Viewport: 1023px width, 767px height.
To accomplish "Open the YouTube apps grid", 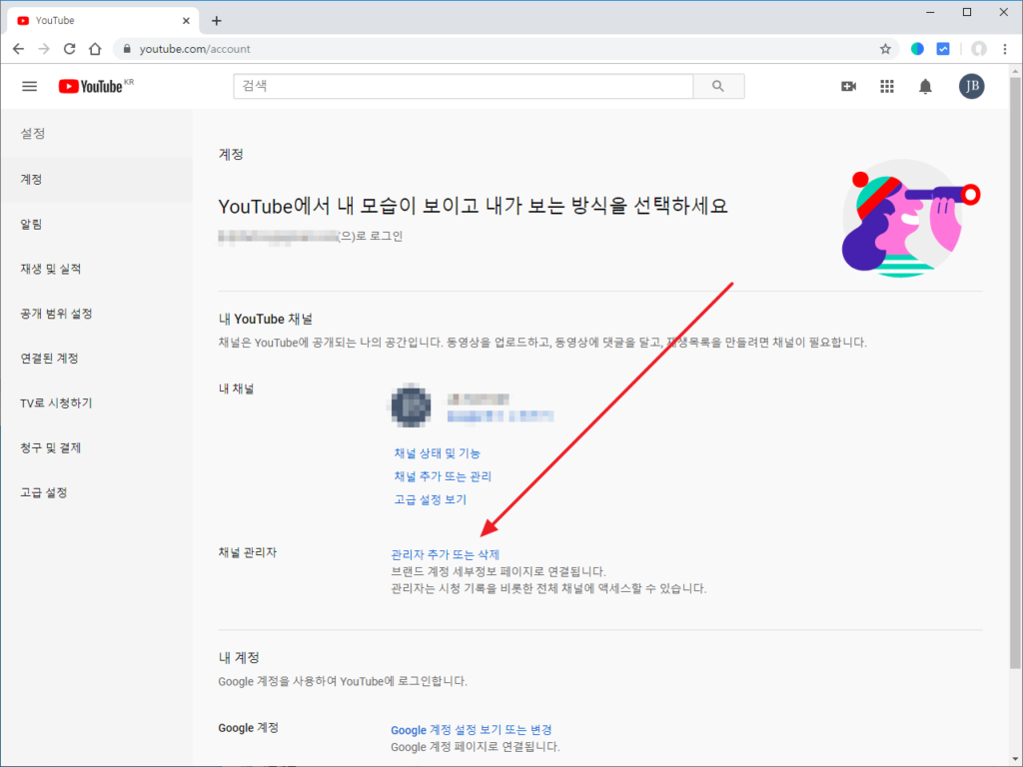I will point(886,87).
